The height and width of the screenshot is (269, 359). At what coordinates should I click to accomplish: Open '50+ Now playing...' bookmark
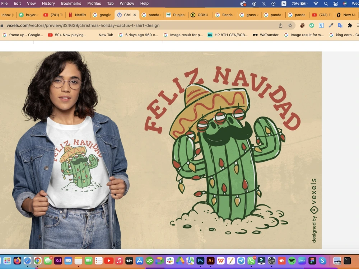coord(67,35)
